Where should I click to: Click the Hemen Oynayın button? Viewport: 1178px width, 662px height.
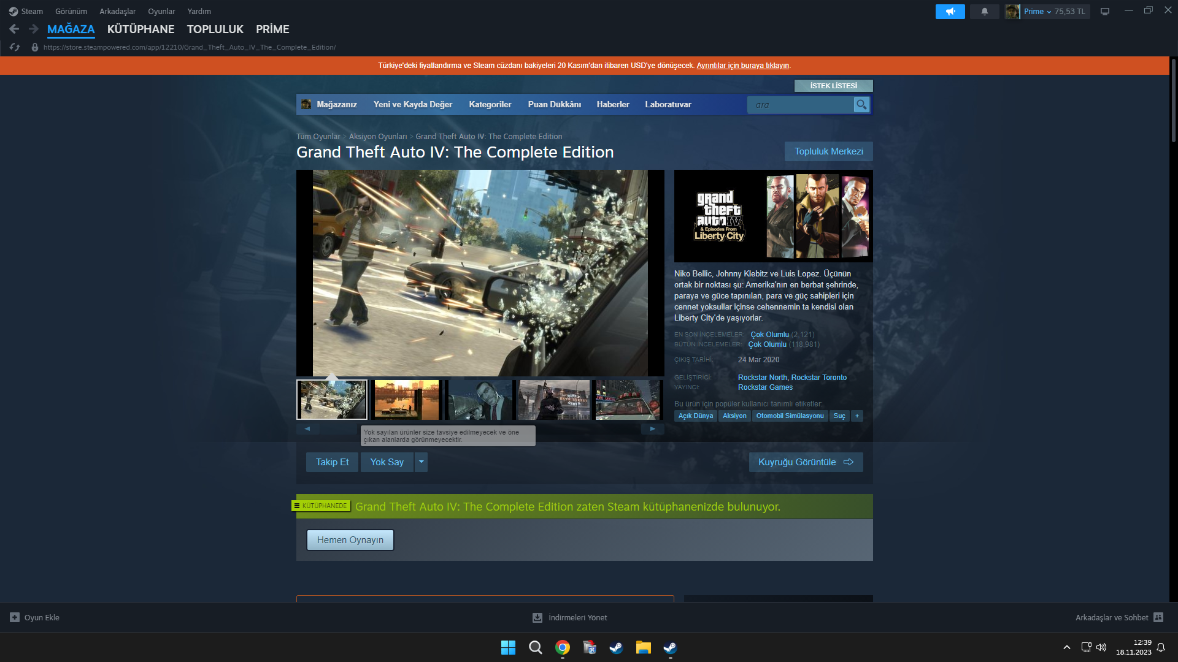(x=350, y=540)
